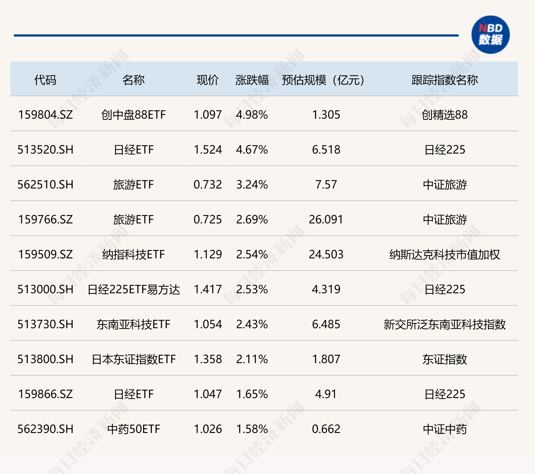This screenshot has width=535, height=474.
Task: Click the 跟踪指数名称 column header
Action: (x=444, y=80)
